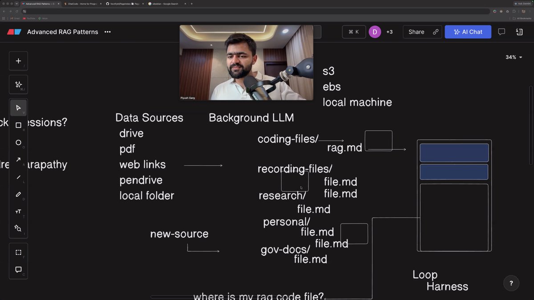Show the +3 additional collaborators
The image size is (534, 300).
389,32
